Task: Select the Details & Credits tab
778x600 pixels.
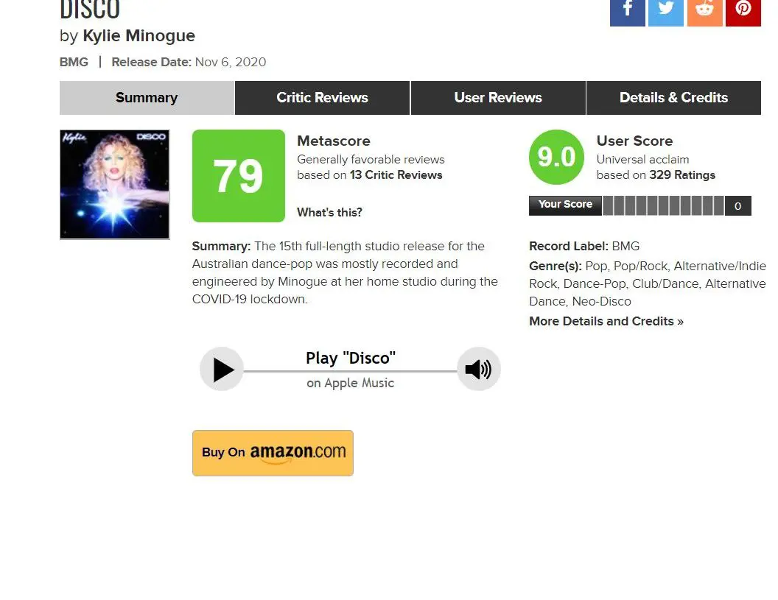Action: (x=674, y=98)
